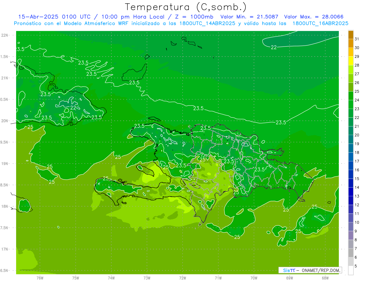Click the "1800UTC_16ABR2025" valid-until time

(x=320, y=23)
